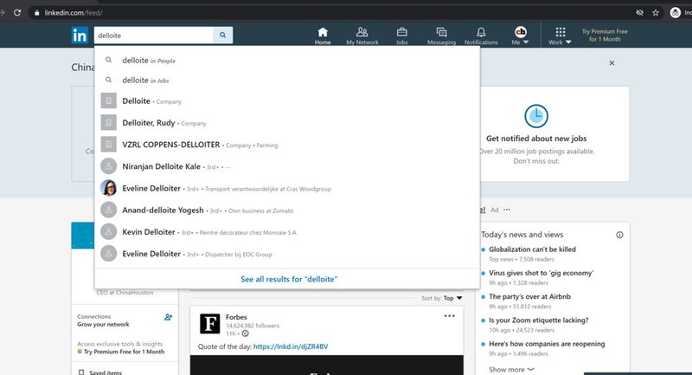Dismiss the jobs promo with X
692x375 pixels.
[612, 63]
